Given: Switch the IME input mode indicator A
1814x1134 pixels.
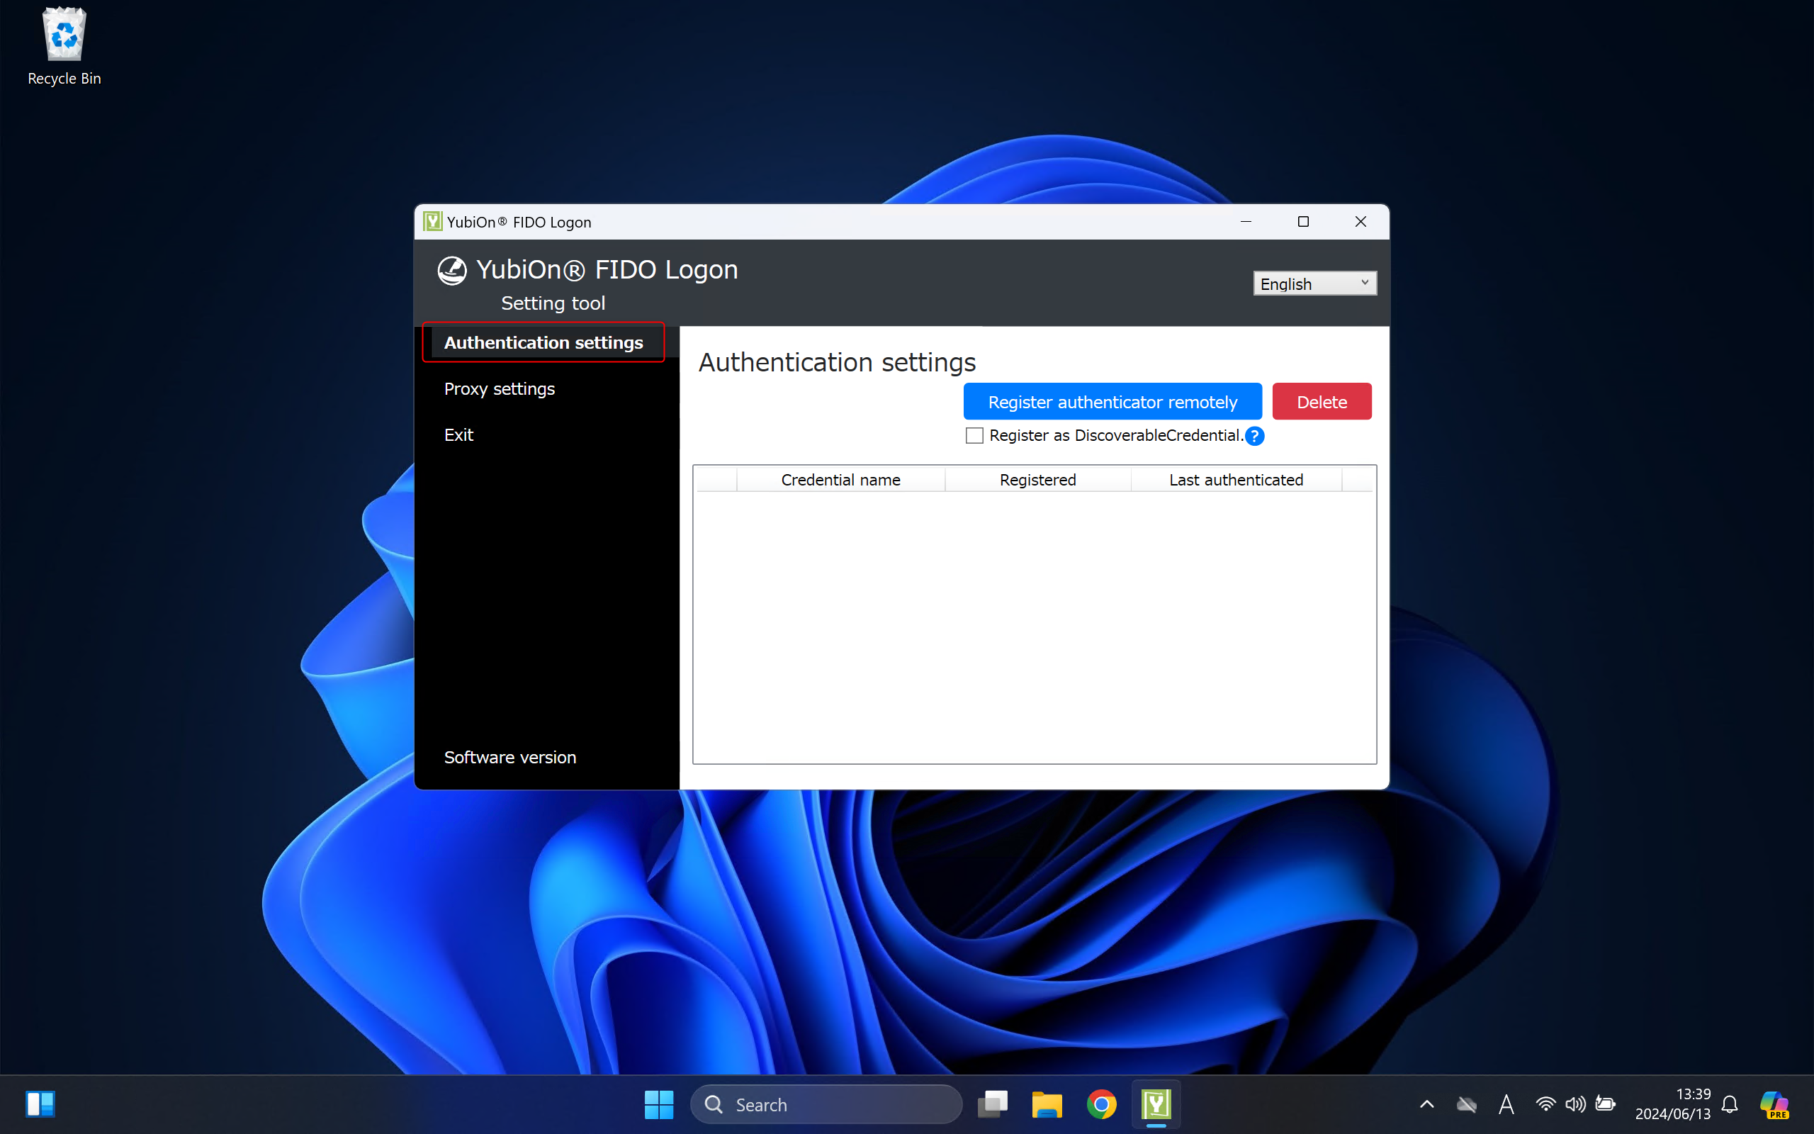Looking at the screenshot, I should [1506, 1104].
